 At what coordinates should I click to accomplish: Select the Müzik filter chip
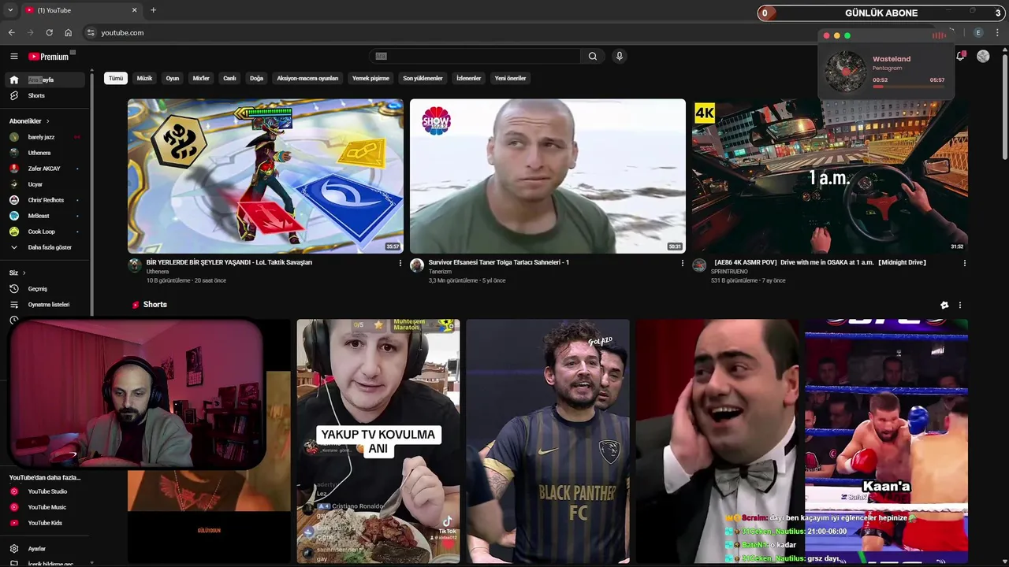(144, 78)
